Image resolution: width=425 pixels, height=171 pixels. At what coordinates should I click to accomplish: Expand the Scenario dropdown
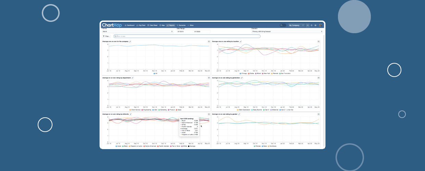[x=287, y=31]
